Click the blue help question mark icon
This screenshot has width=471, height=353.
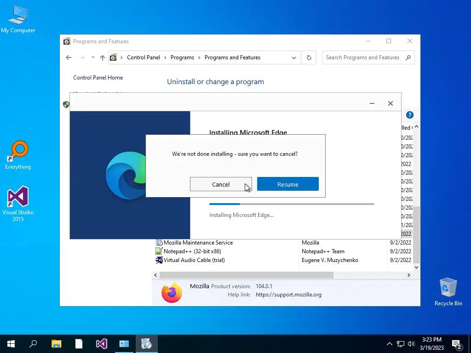[x=410, y=115]
